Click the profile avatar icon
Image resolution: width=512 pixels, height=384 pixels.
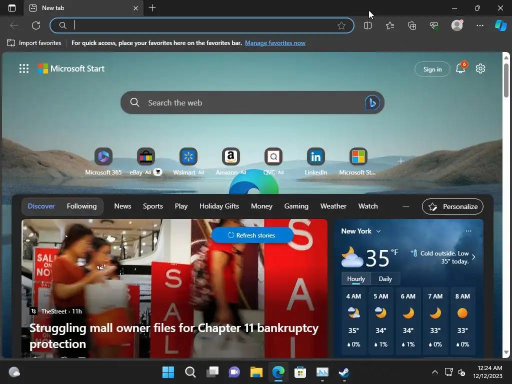[x=457, y=25]
